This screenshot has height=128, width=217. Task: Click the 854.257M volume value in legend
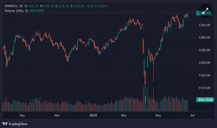click(x=37, y=11)
